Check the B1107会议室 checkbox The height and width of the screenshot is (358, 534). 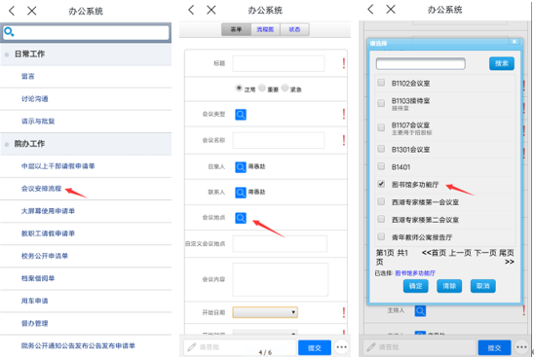pos(381,127)
